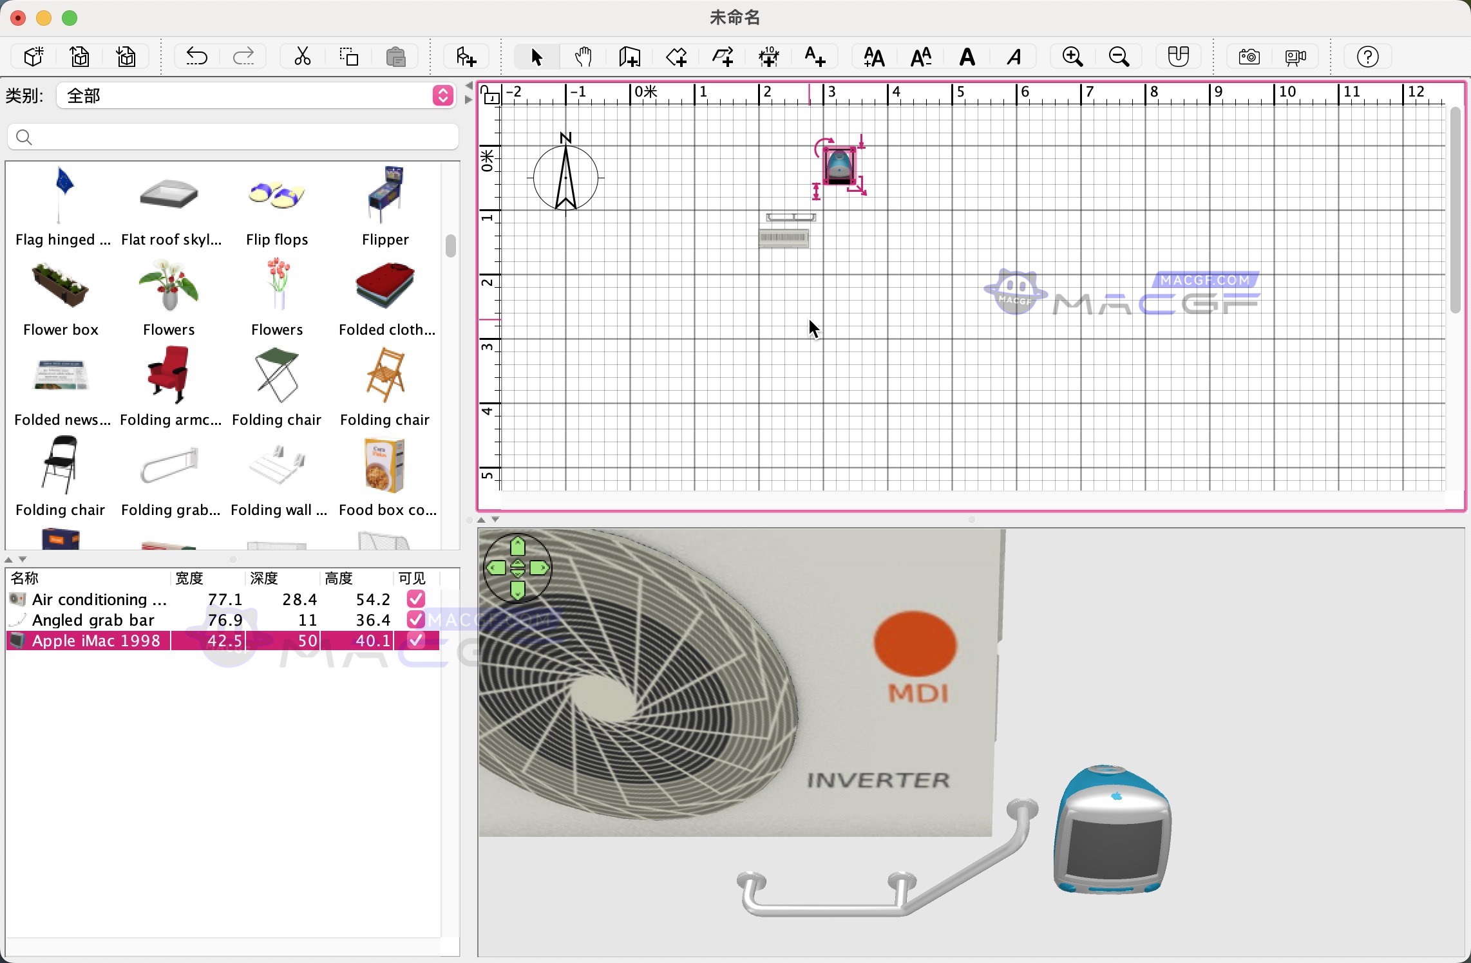Collapse the plan pane with divider arrow
Image resolution: width=1471 pixels, height=963 pixels.
tap(481, 519)
